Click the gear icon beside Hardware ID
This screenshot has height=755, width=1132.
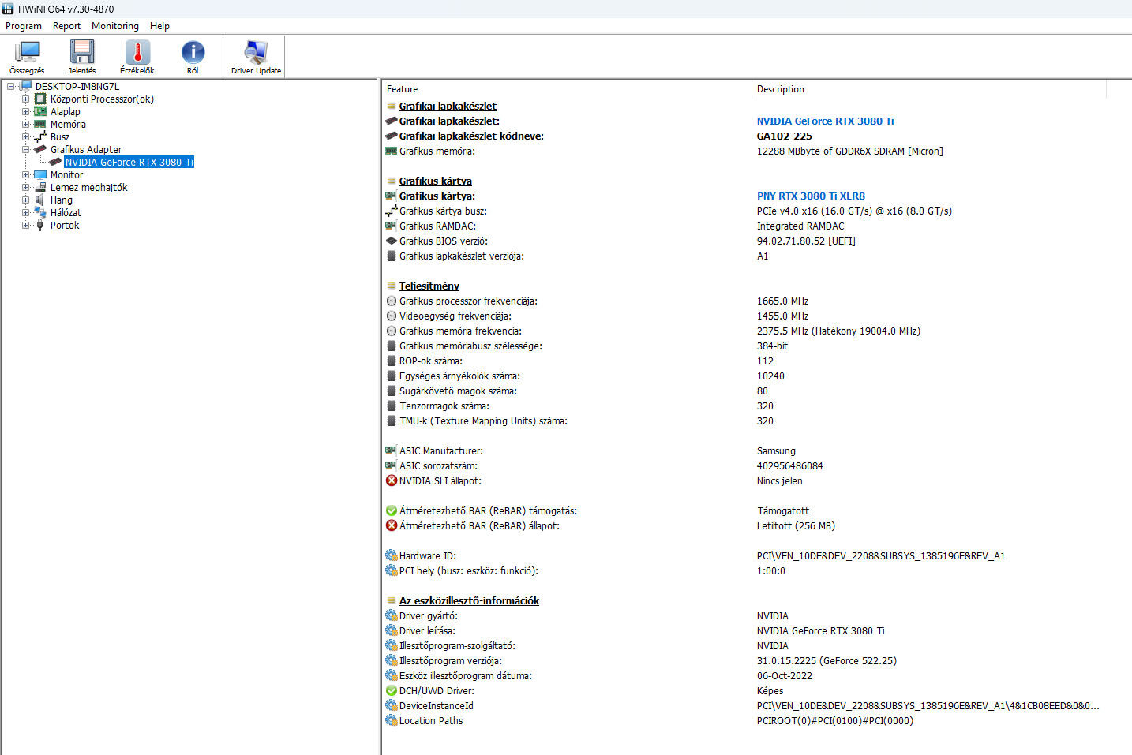[x=391, y=555]
